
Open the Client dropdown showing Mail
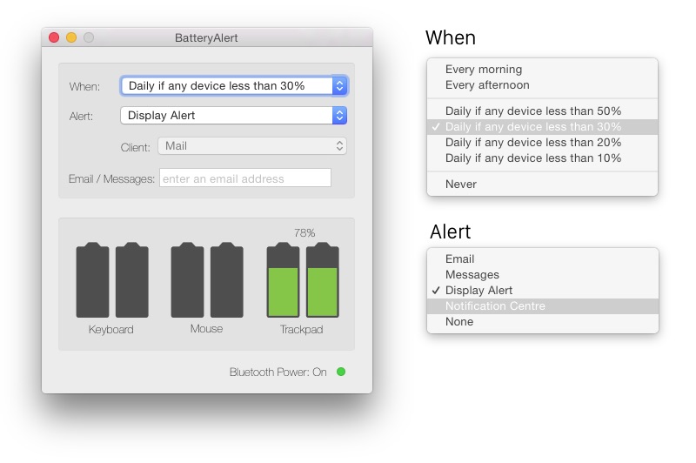[x=252, y=145]
